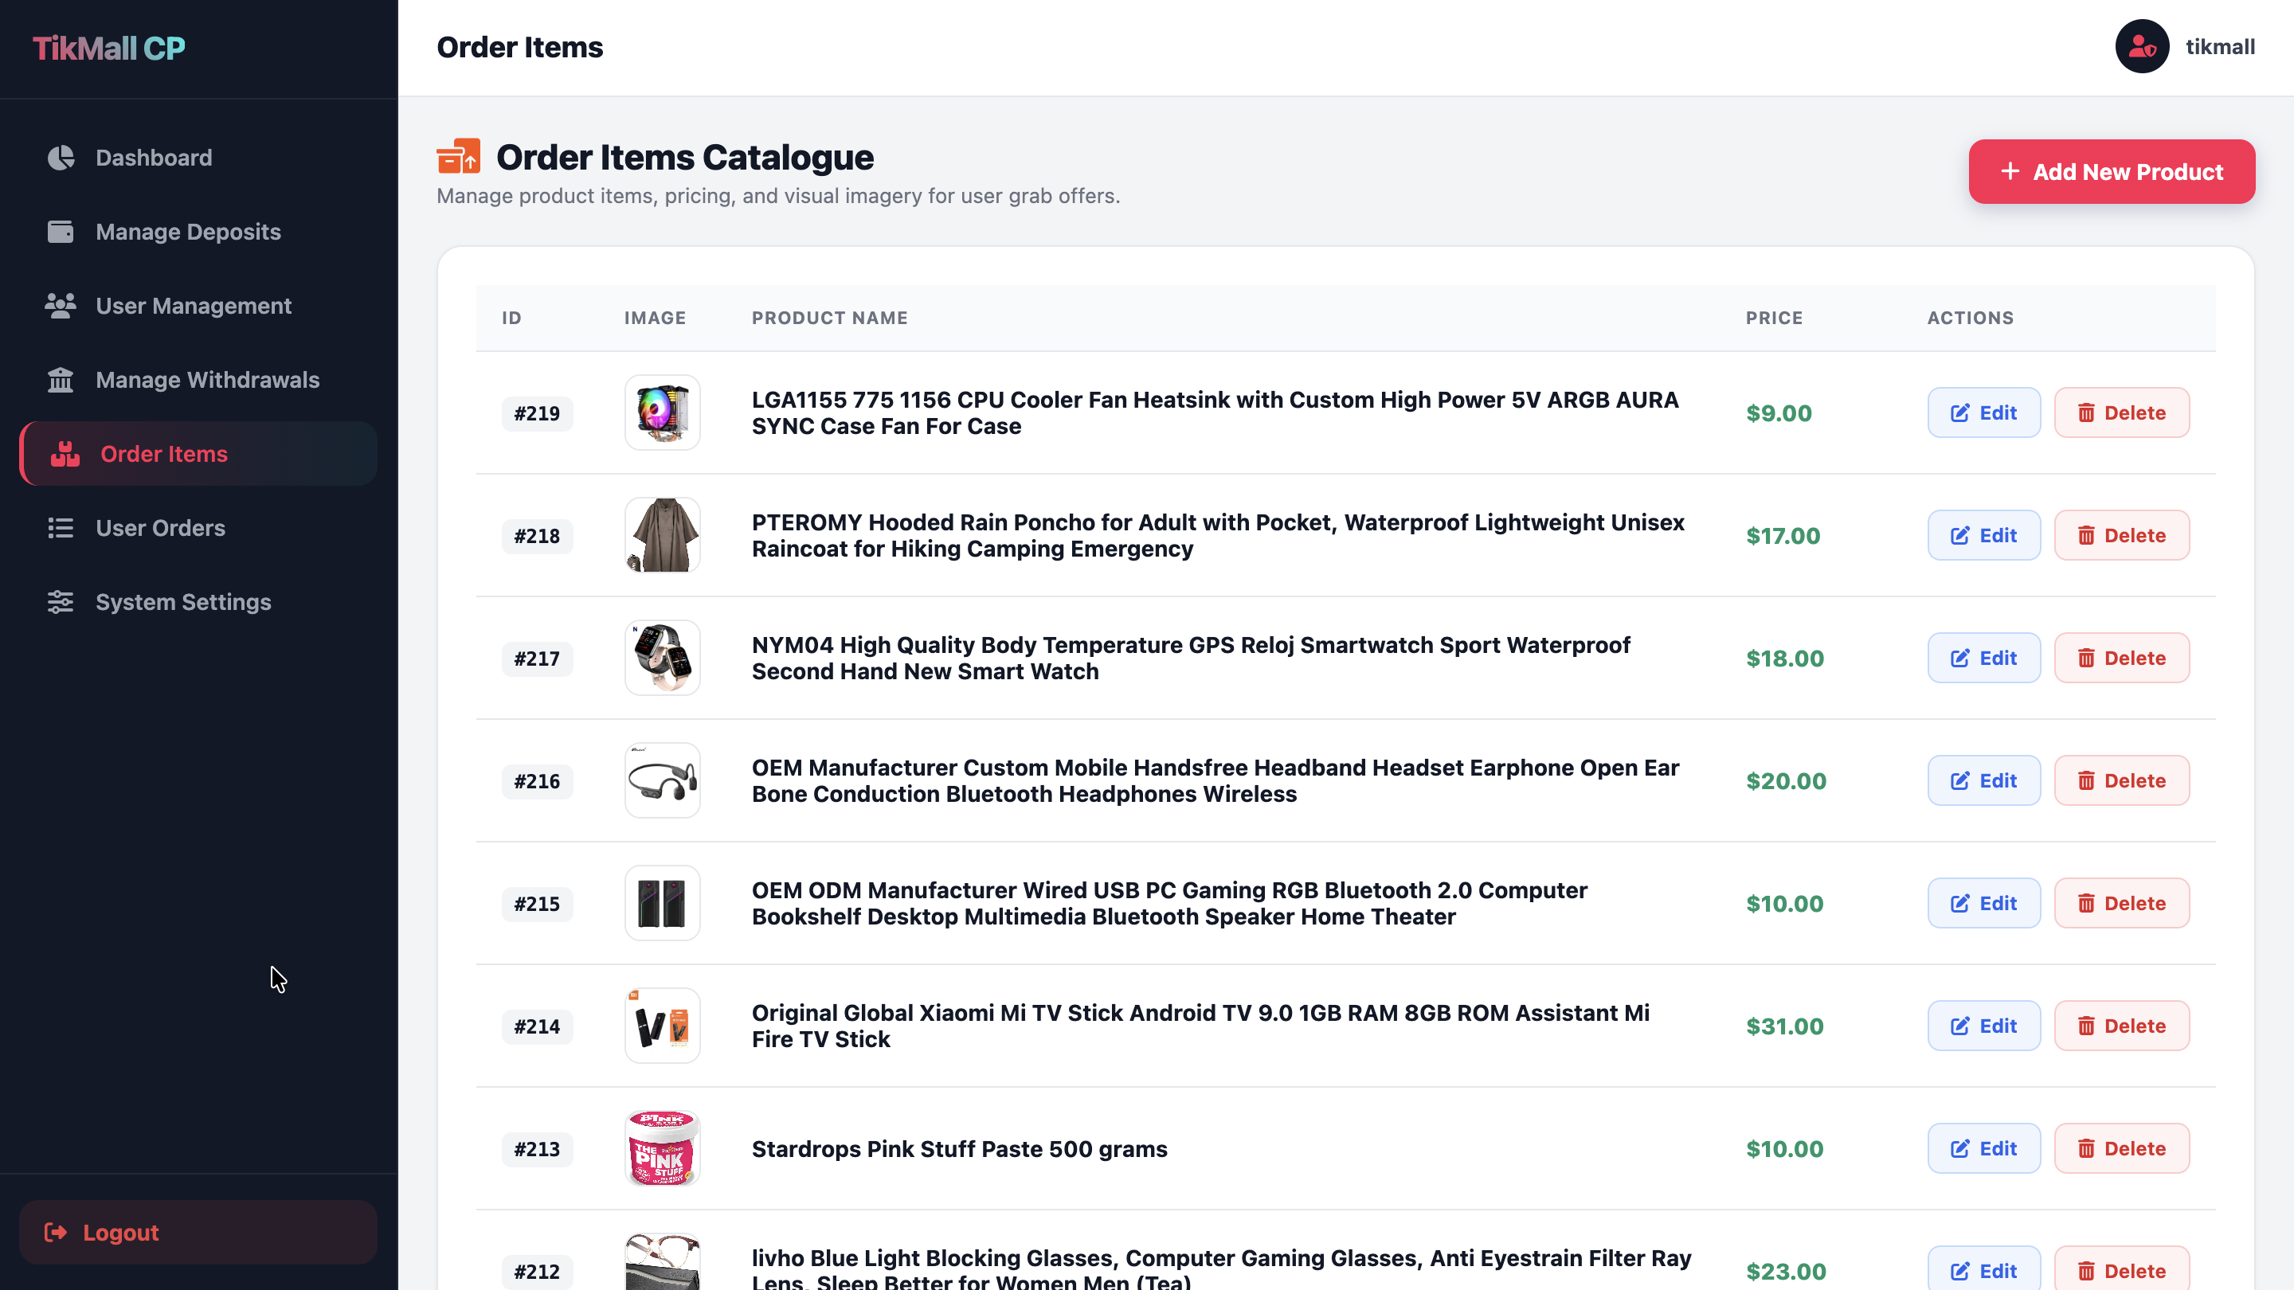Delete the #213 Pink Stuff Paste
The image size is (2294, 1290).
coord(2121,1148)
